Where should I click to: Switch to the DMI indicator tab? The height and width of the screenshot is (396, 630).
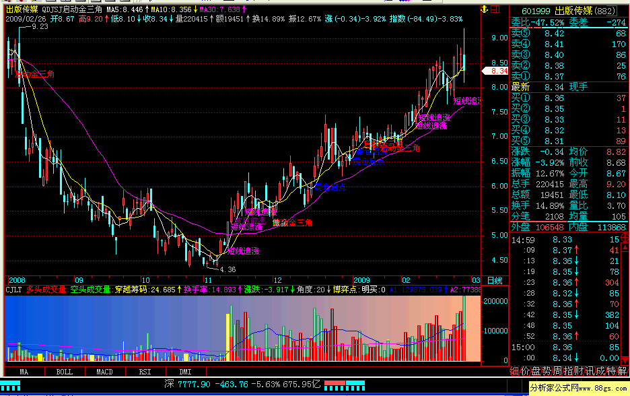point(186,372)
